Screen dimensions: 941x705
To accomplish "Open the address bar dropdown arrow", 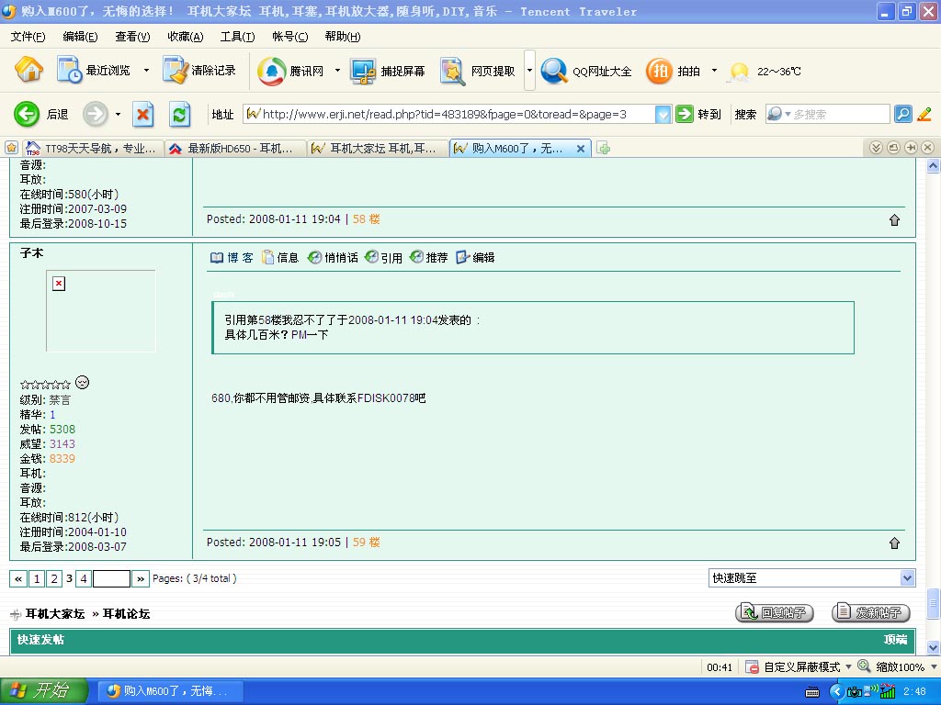I will (x=663, y=114).
